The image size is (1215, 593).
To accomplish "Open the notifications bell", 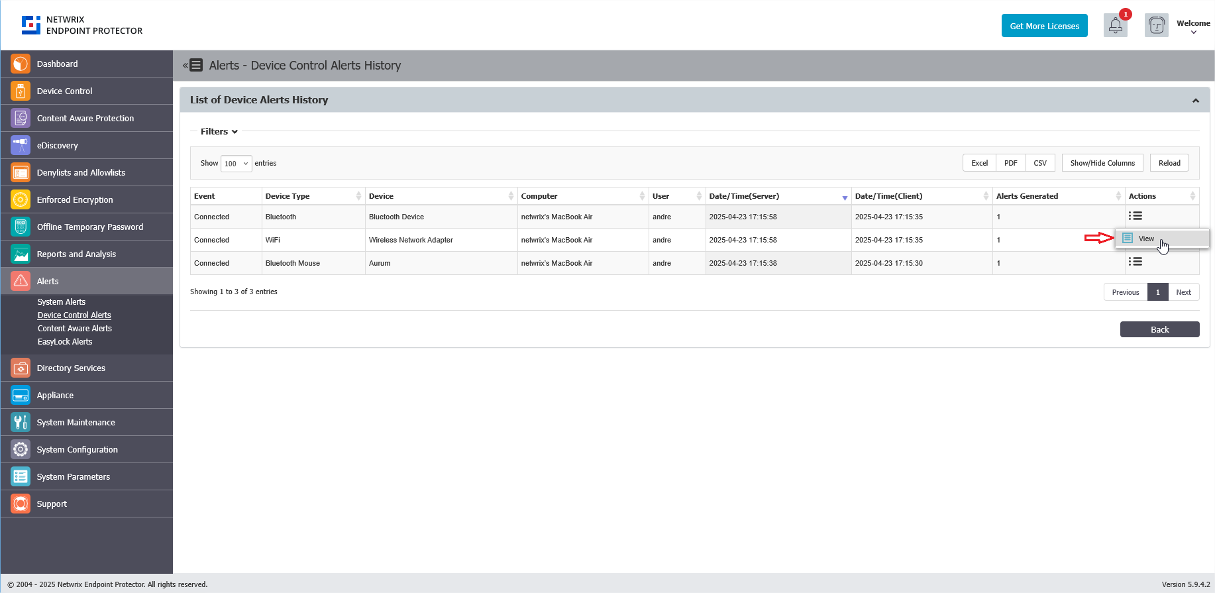I will (1116, 26).
